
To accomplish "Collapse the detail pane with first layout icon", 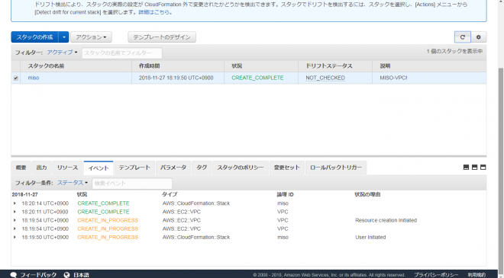I will pos(466,168).
